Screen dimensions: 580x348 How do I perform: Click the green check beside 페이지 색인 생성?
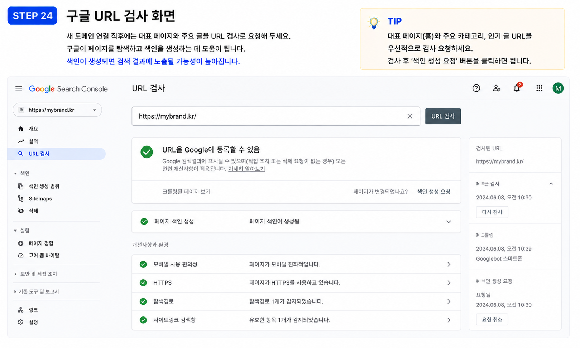click(x=144, y=222)
